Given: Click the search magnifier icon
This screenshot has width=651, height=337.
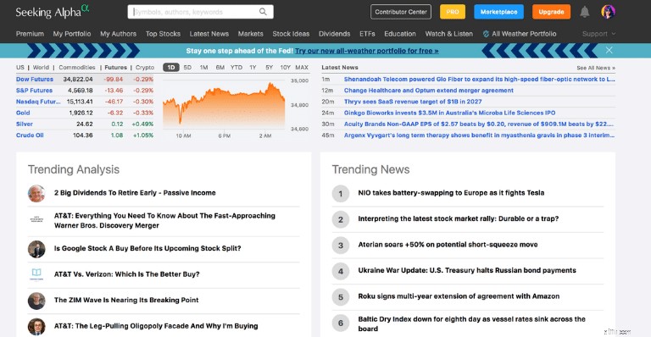Looking at the screenshot, I should [x=263, y=12].
